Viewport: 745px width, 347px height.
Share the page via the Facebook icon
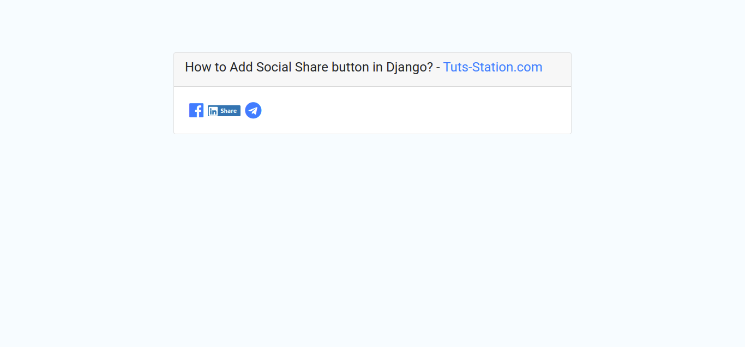[196, 110]
